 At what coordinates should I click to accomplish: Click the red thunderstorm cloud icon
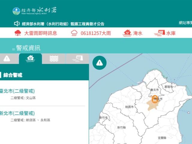[x=18, y=33]
